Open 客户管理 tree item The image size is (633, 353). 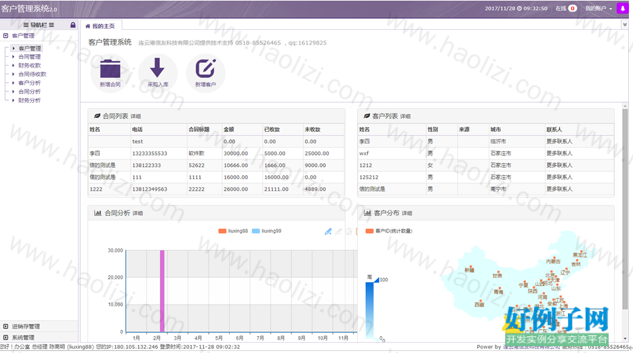pyautogui.click(x=29, y=49)
